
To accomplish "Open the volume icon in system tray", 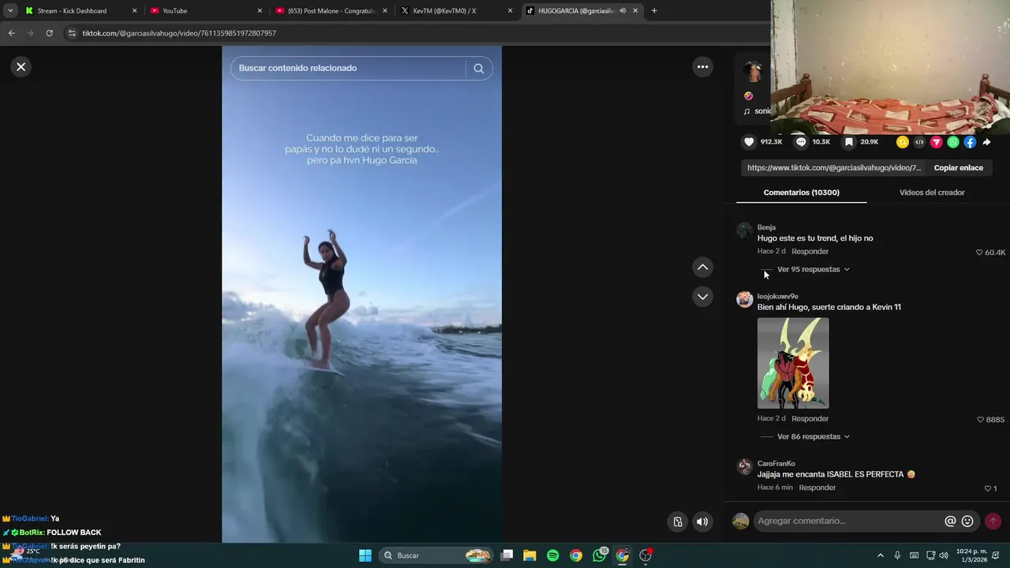I will tap(944, 555).
